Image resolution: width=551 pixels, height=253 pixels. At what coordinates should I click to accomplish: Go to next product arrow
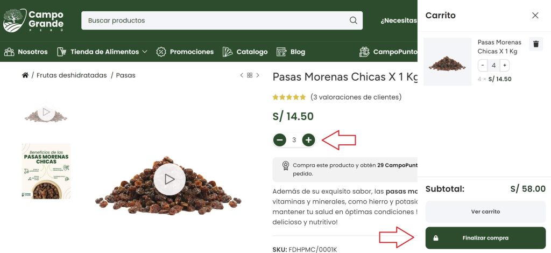click(258, 75)
